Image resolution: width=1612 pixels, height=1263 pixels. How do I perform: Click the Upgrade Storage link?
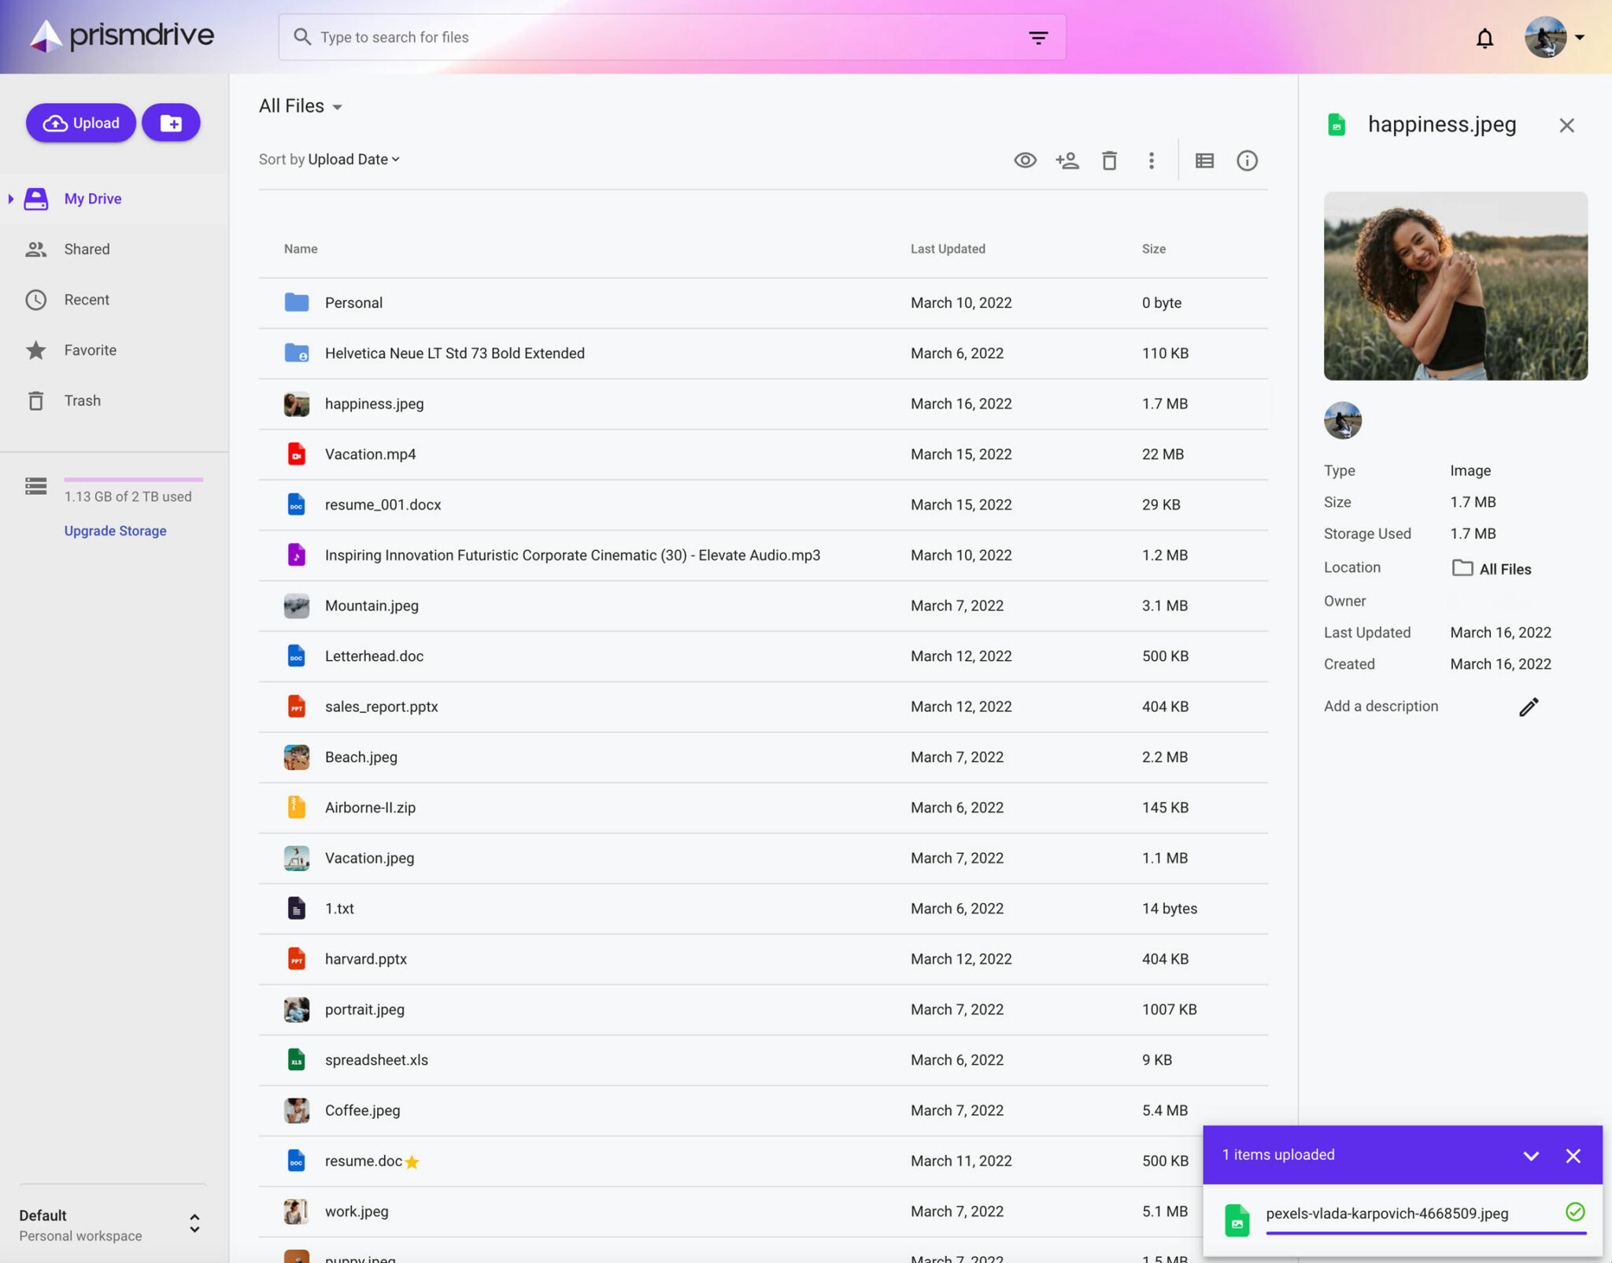click(x=115, y=530)
